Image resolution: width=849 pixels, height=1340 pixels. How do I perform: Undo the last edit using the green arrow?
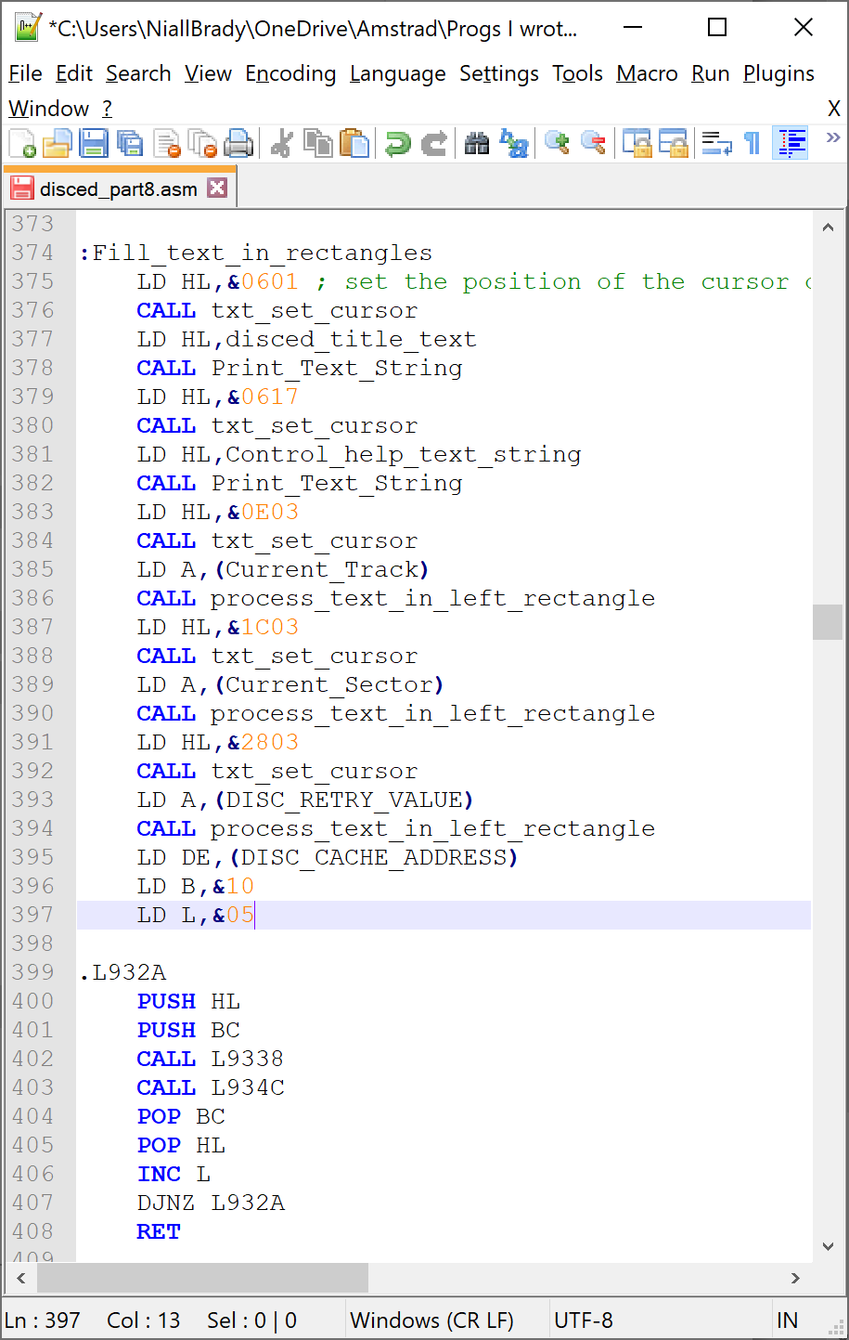[398, 144]
